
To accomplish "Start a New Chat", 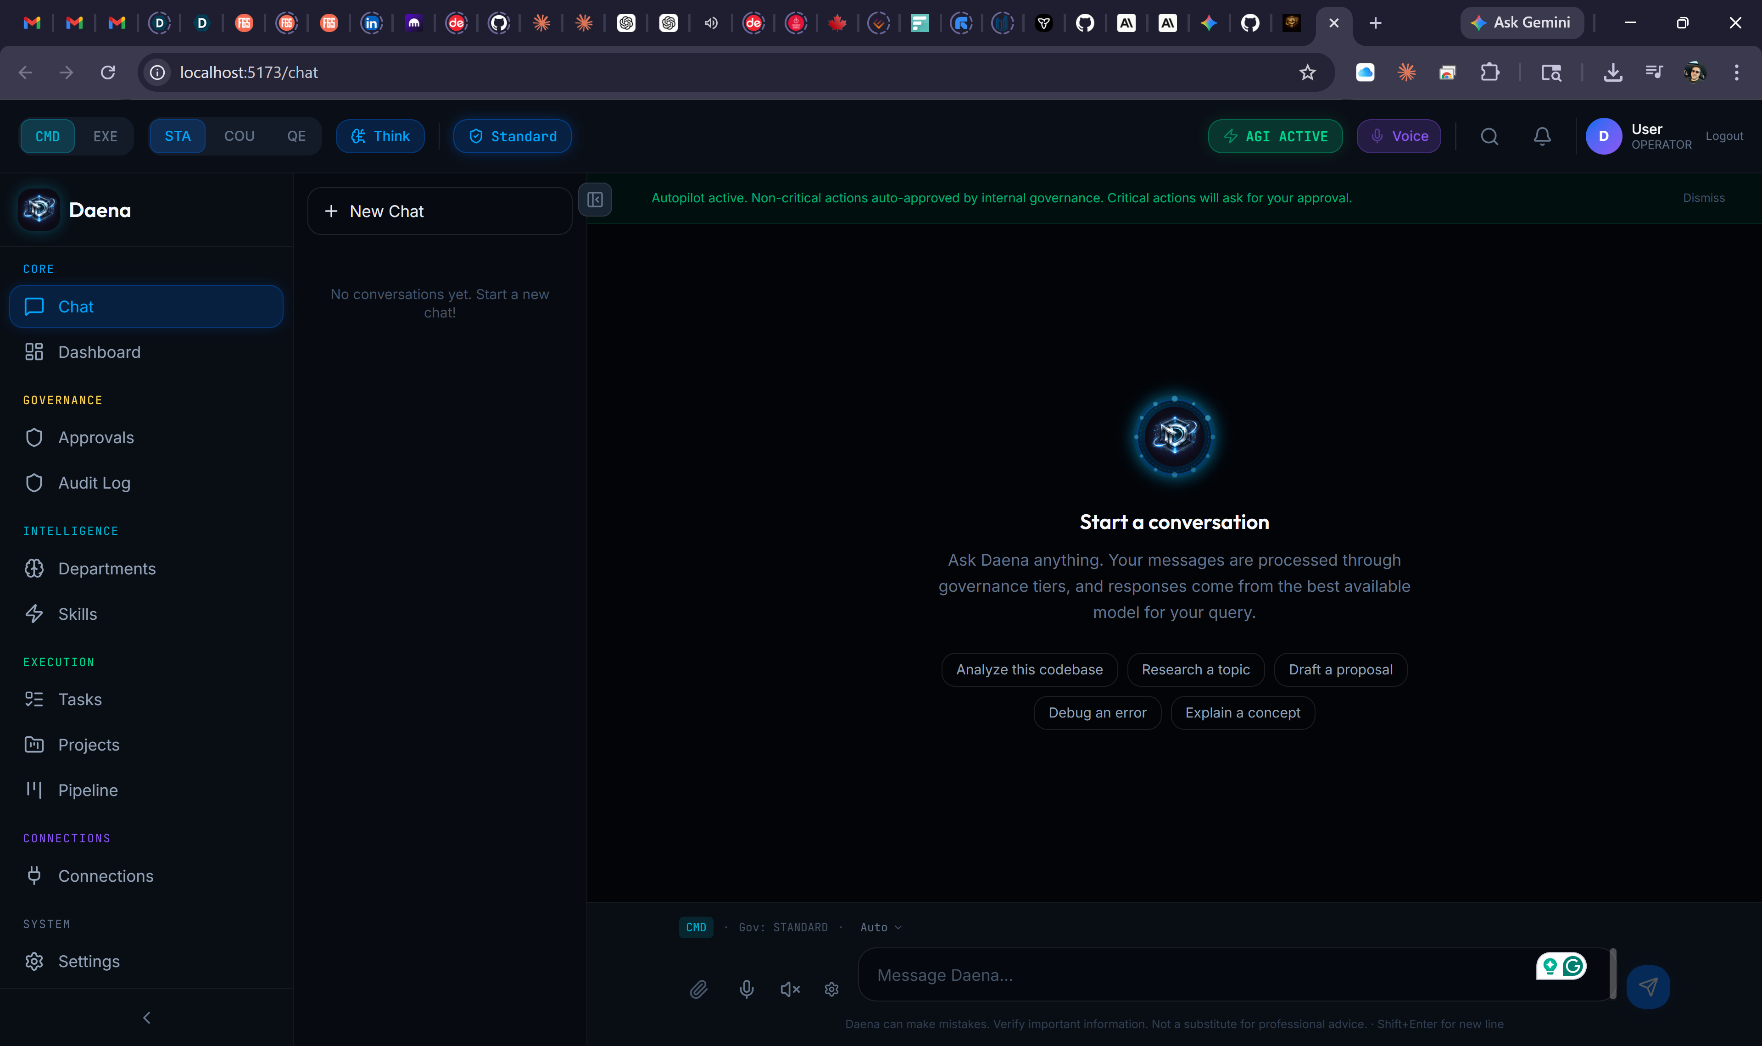I will [x=439, y=211].
